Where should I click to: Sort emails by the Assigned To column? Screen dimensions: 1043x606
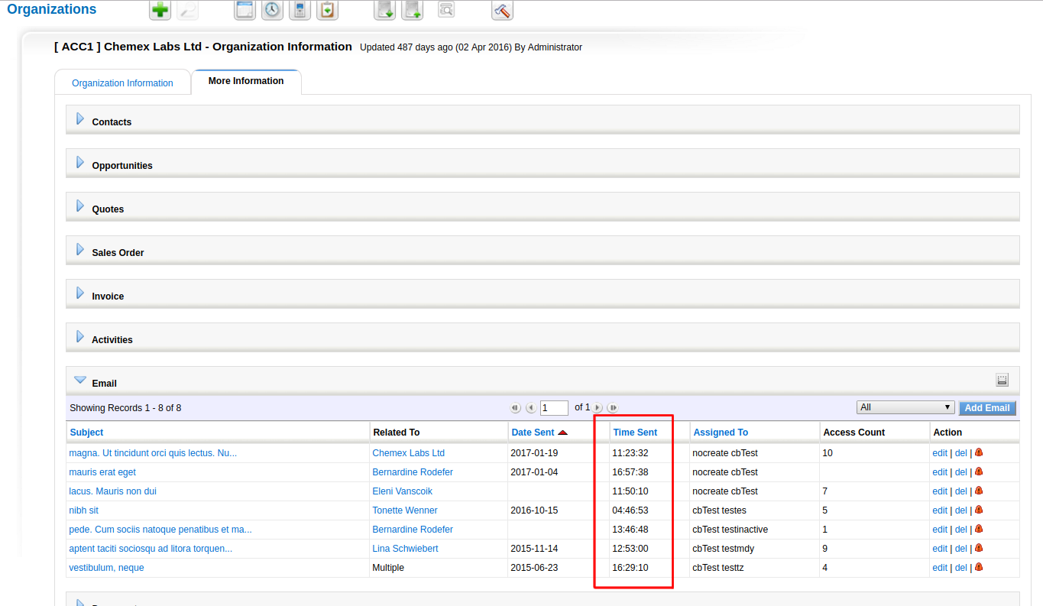click(x=721, y=433)
